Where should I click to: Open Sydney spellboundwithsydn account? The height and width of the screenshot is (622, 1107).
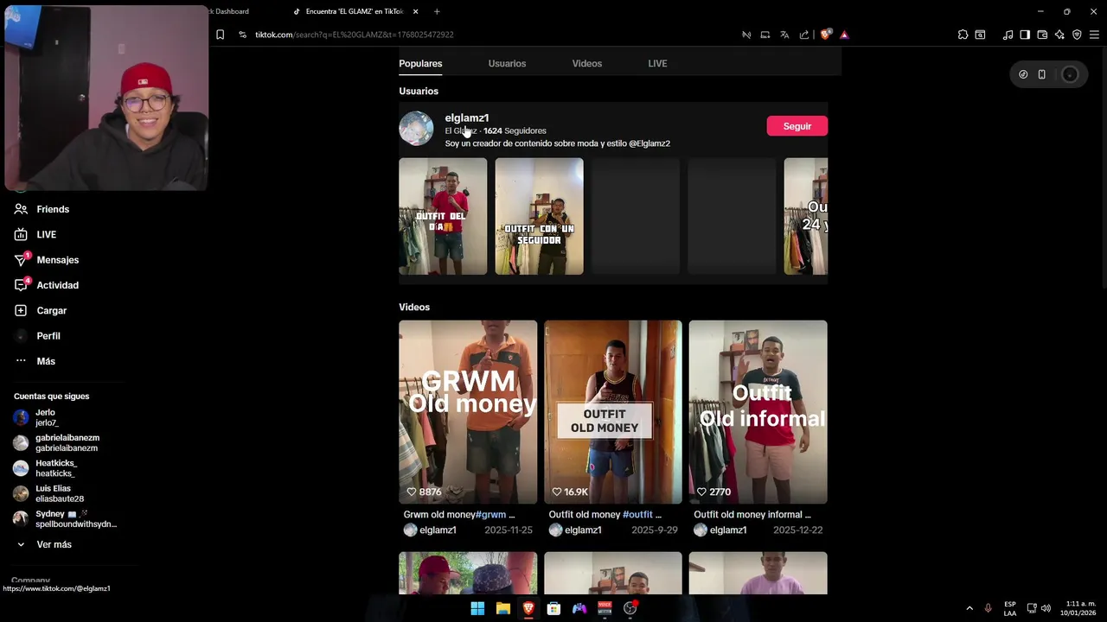click(x=65, y=518)
